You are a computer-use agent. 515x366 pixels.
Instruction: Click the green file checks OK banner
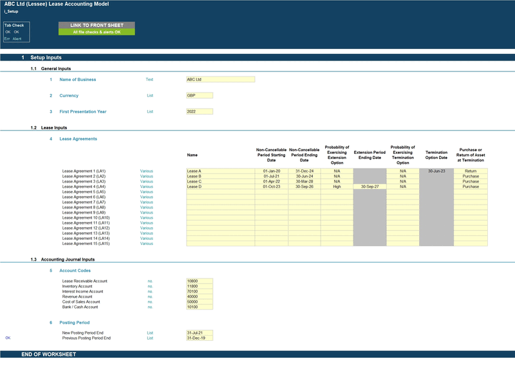[97, 32]
